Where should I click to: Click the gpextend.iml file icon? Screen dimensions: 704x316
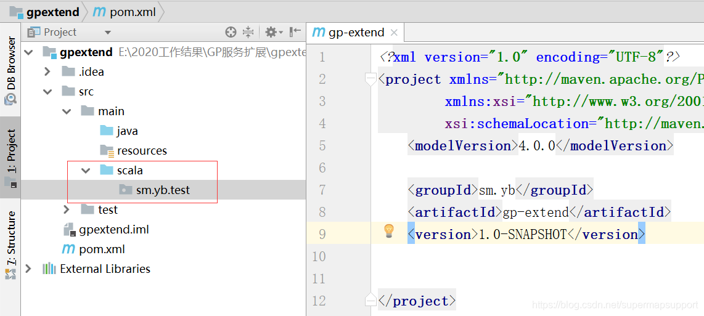(x=68, y=230)
